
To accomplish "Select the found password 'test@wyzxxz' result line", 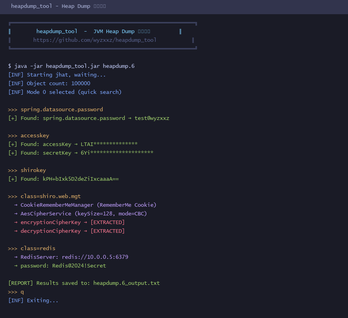I will click(89, 118).
